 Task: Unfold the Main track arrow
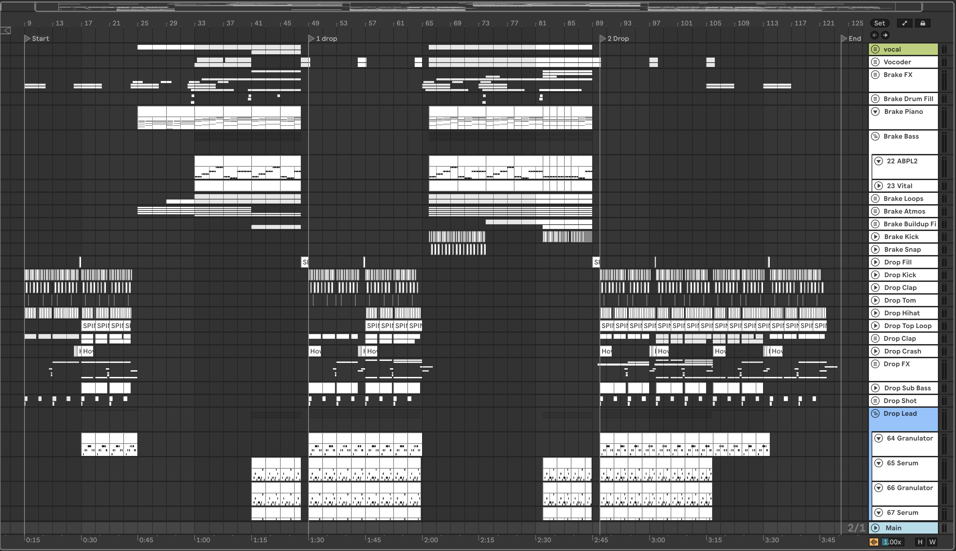click(x=875, y=528)
